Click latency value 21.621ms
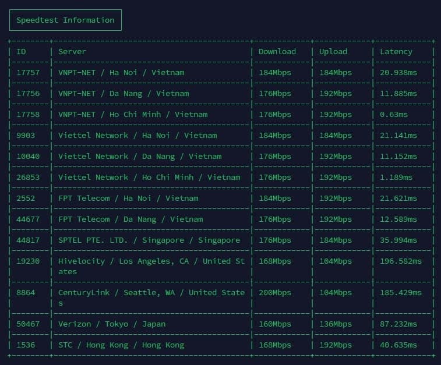 (x=398, y=199)
